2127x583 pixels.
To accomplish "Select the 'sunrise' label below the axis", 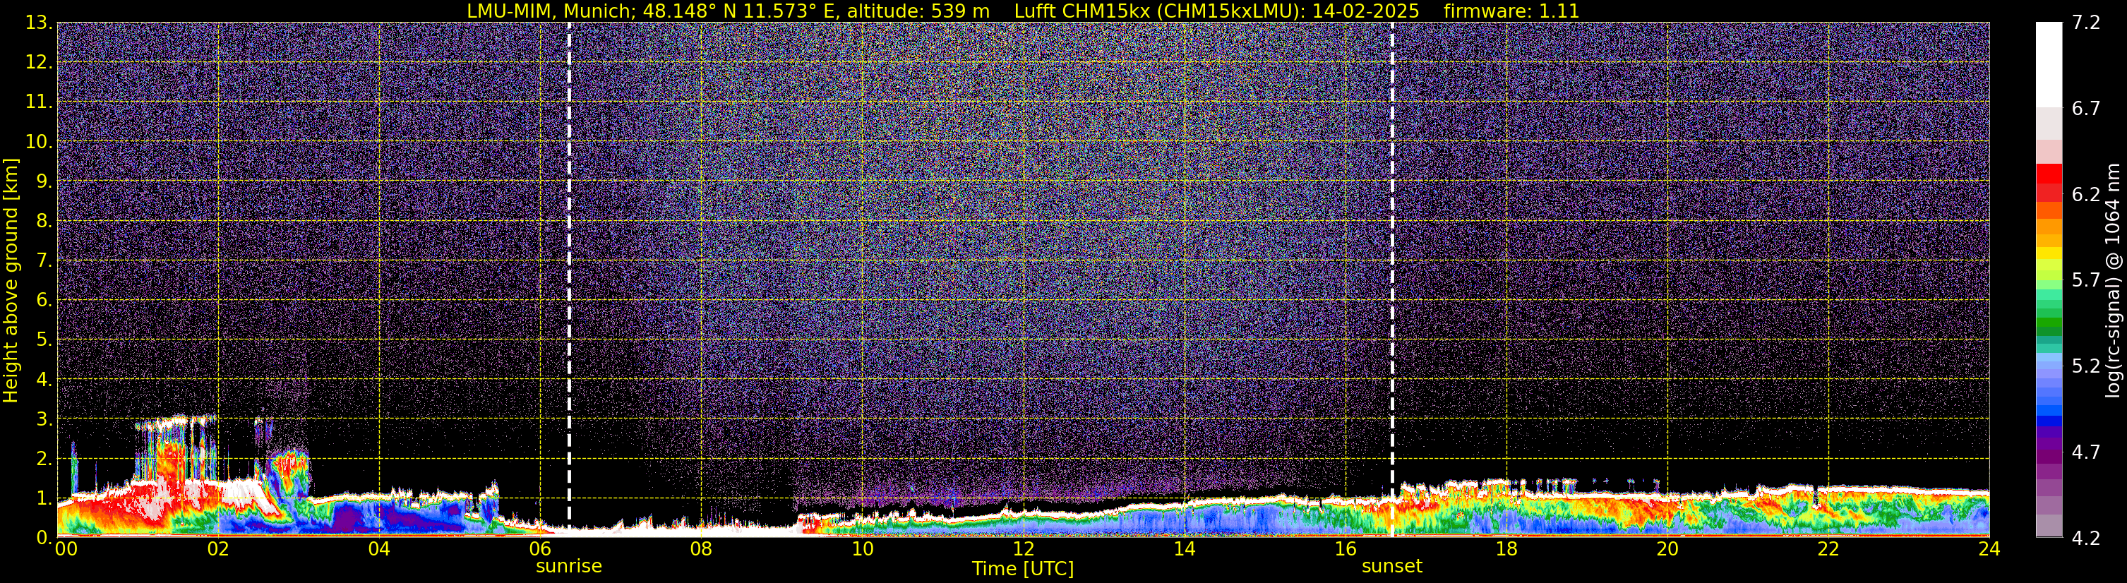I will tap(569, 567).
